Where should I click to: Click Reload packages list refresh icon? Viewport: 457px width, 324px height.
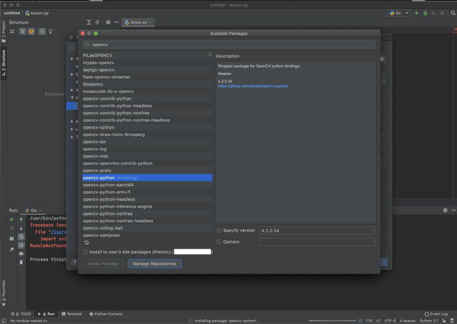pos(87,243)
